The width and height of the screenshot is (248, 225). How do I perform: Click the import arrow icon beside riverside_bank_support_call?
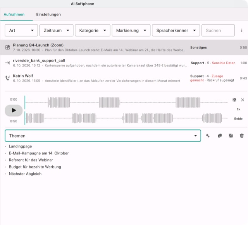point(8,63)
